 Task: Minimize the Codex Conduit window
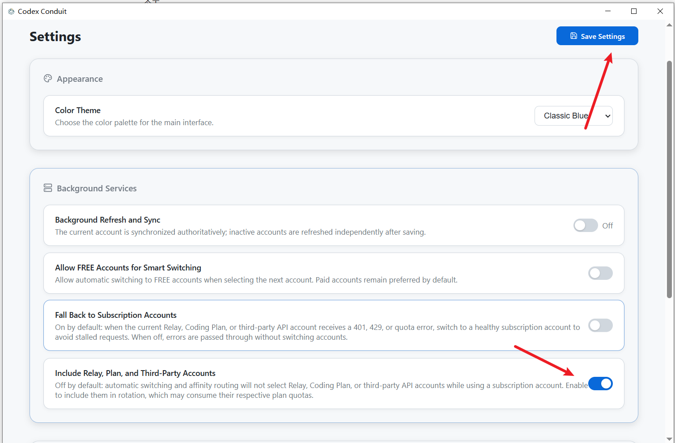click(x=607, y=11)
